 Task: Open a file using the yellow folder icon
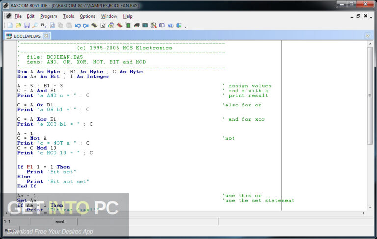point(18,25)
